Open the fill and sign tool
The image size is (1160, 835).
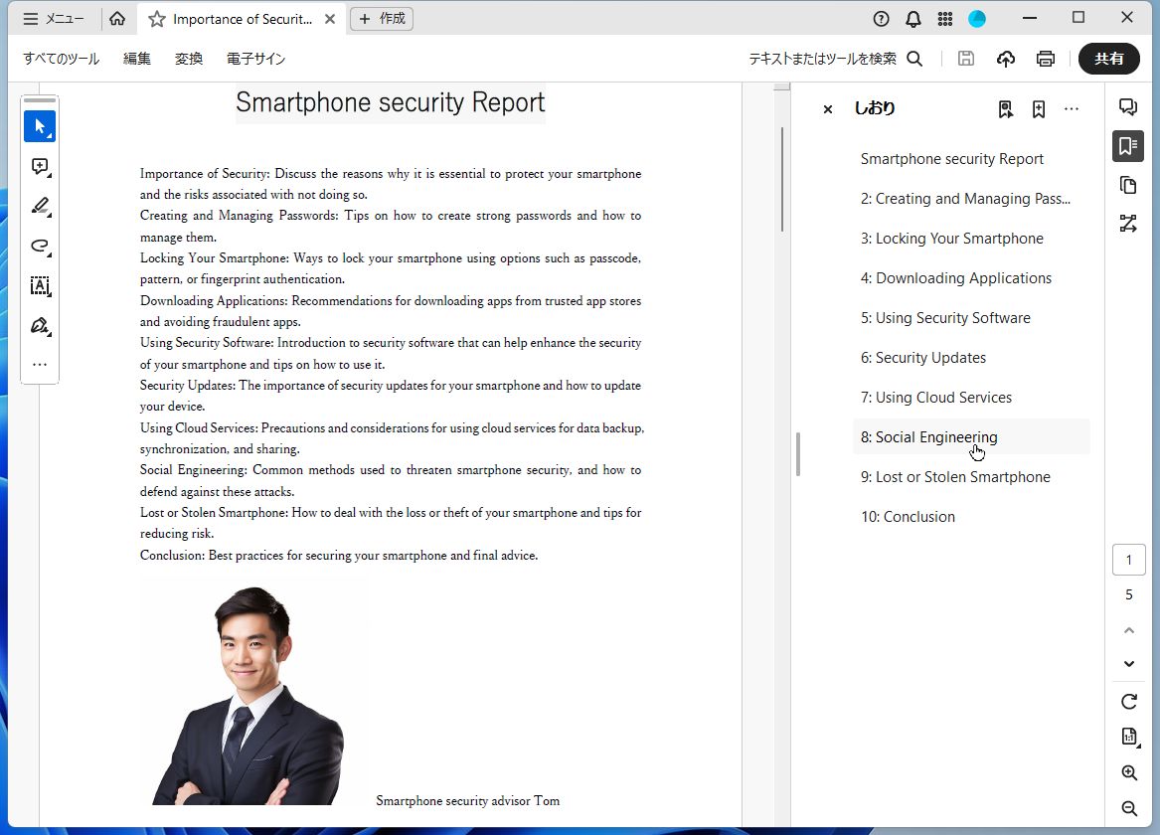pyautogui.click(x=40, y=326)
